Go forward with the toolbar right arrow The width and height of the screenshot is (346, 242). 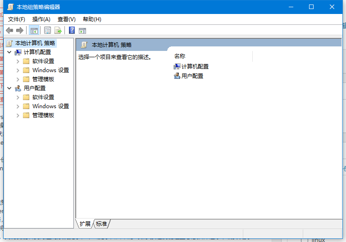click(20, 31)
